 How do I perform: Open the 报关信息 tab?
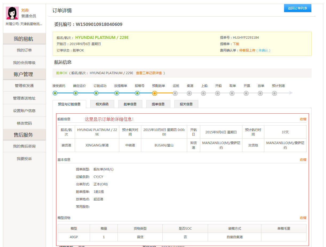tap(186, 104)
